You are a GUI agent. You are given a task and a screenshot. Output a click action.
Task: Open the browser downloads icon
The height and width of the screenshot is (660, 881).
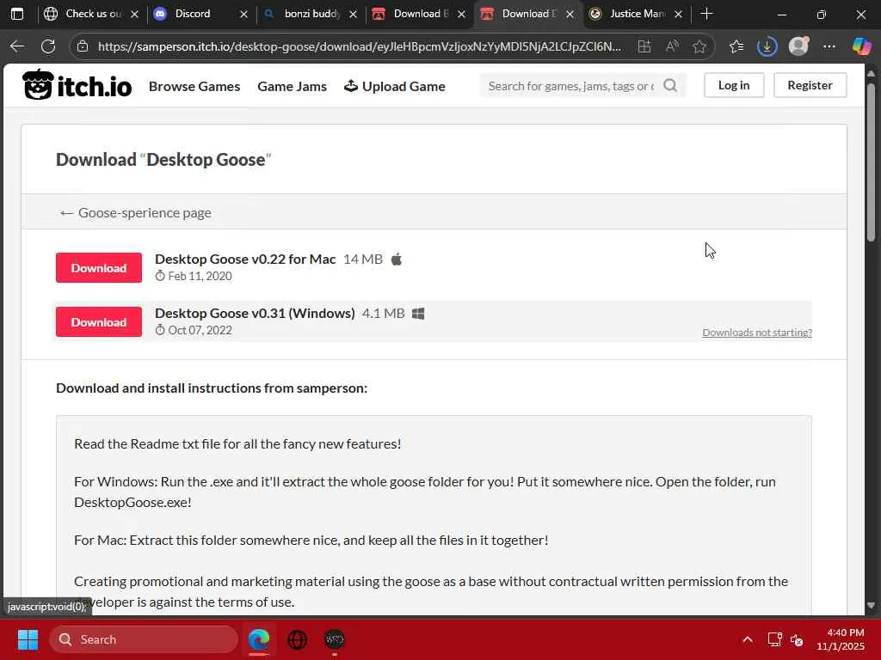tap(767, 46)
